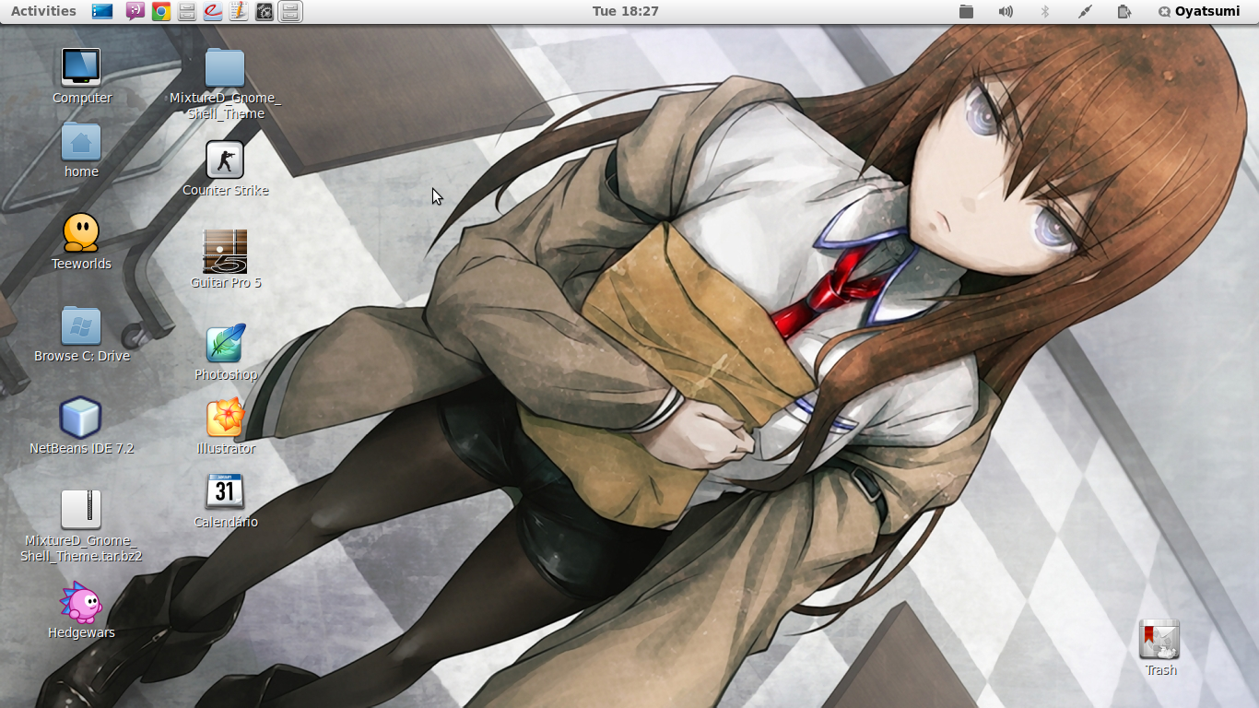Select the home folder on the desktop
The height and width of the screenshot is (708, 1259).
point(81,142)
